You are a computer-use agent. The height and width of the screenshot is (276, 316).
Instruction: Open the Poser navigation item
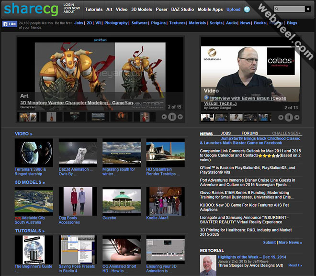tap(161, 10)
